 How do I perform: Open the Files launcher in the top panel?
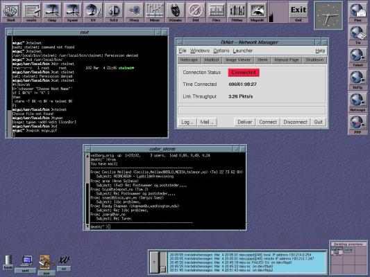[x=216, y=11]
